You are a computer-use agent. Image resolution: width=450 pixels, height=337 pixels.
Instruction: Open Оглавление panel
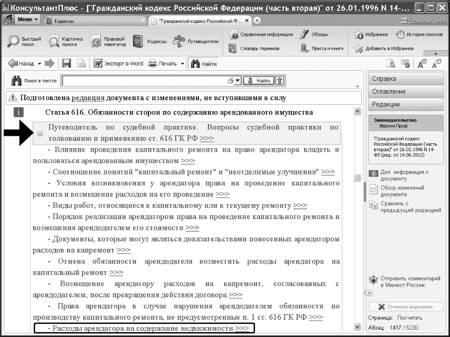[x=406, y=91]
